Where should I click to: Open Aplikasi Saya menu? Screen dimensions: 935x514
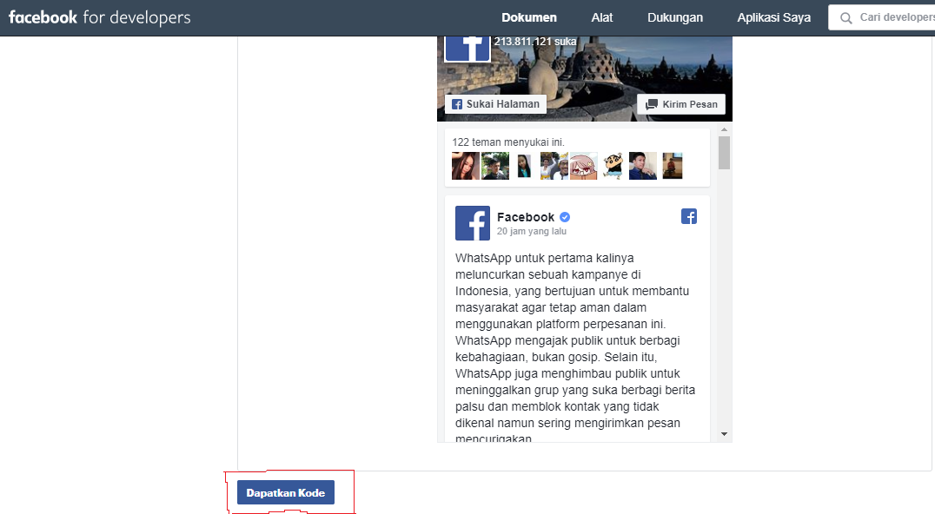(x=773, y=18)
